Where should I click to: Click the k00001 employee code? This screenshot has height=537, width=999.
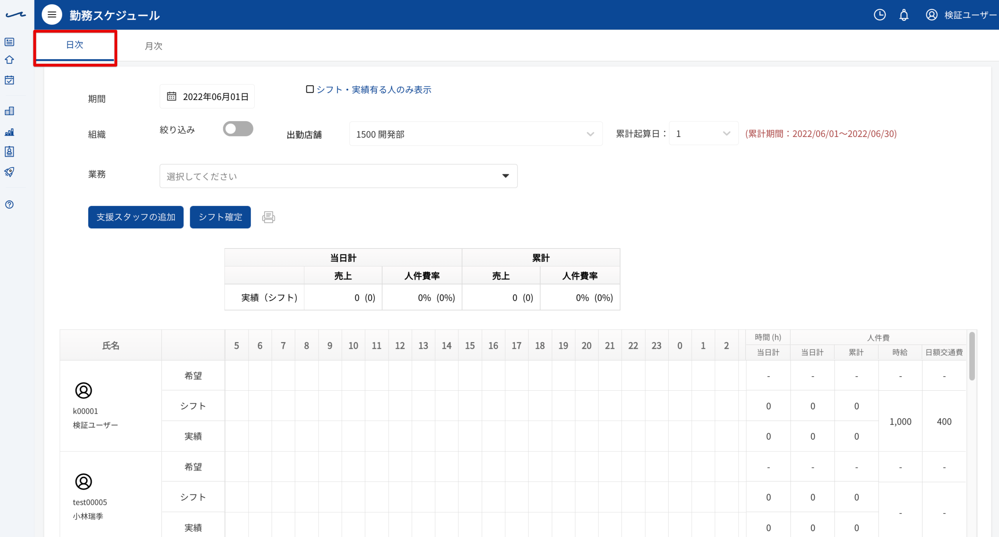85,411
